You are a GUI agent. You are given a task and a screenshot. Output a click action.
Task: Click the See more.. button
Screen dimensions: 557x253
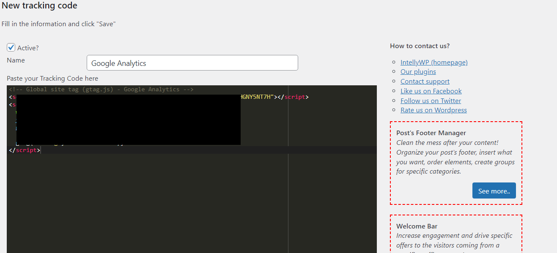click(x=494, y=190)
